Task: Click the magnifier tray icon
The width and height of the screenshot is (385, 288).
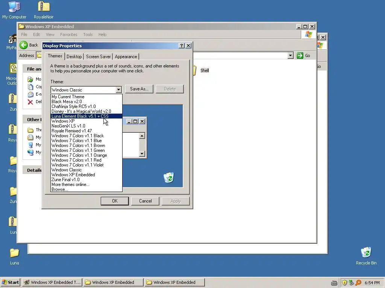Action: [358, 283]
